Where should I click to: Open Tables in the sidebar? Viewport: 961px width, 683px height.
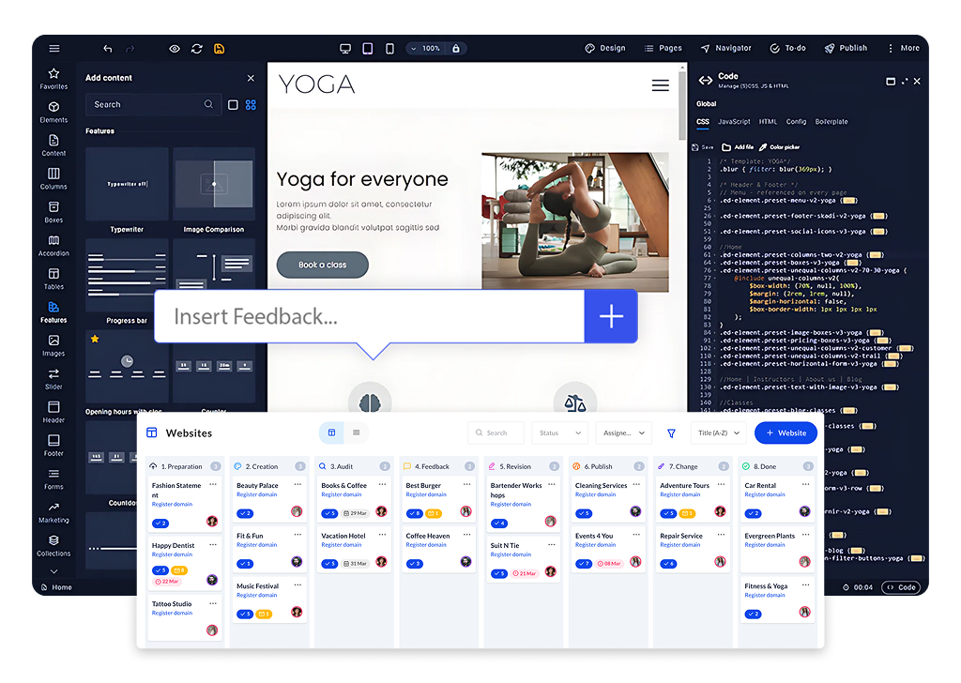coord(53,279)
